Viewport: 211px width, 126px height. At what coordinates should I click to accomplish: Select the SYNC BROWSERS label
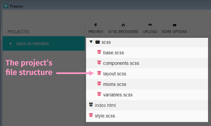pyautogui.click(x=123, y=32)
